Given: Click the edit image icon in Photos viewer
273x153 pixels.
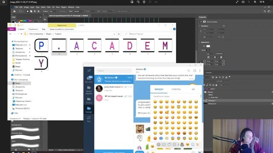Looking at the screenshot, I should coord(132,2).
